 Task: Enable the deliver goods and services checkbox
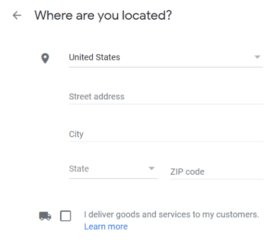tap(65, 216)
